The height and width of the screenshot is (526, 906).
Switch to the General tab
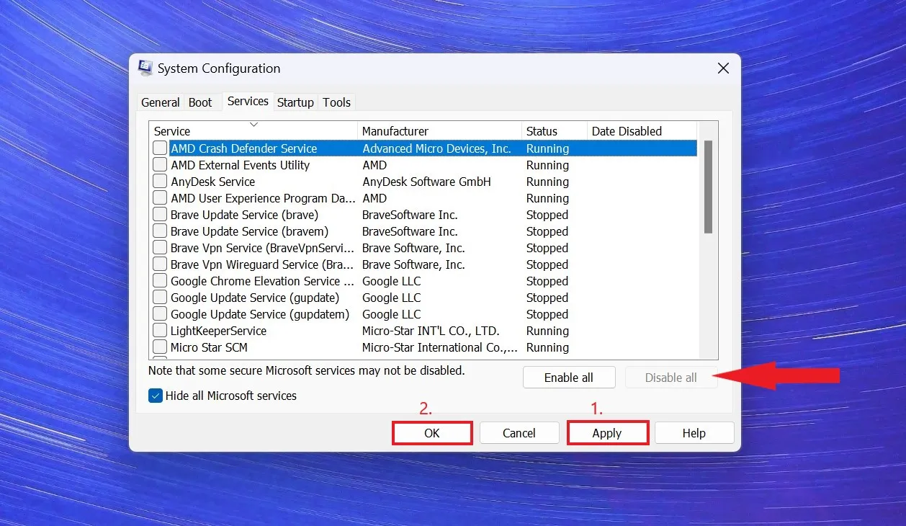pyautogui.click(x=160, y=102)
